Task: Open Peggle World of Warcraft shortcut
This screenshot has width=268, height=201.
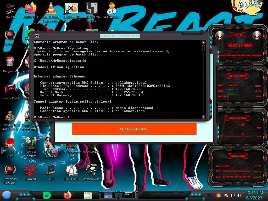Action: pyautogui.click(x=30, y=127)
